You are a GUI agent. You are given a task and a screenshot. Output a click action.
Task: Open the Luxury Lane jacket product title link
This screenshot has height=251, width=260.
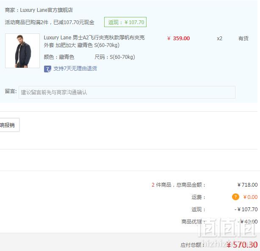[x=94, y=41]
